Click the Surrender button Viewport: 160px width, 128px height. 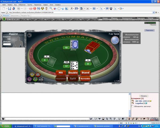(x=85, y=79)
